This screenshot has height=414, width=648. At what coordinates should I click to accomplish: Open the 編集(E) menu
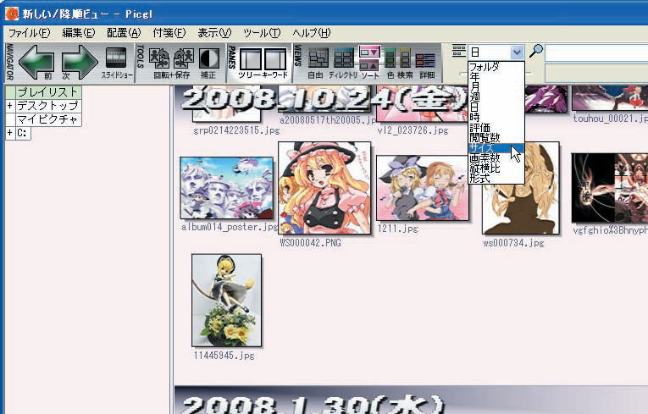(x=79, y=33)
